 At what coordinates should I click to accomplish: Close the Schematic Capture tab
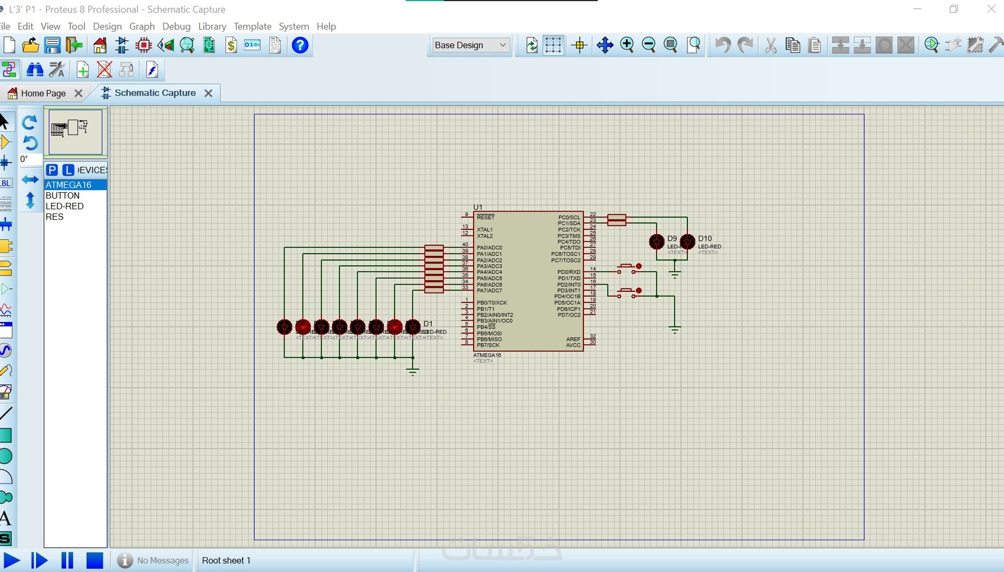tap(208, 93)
